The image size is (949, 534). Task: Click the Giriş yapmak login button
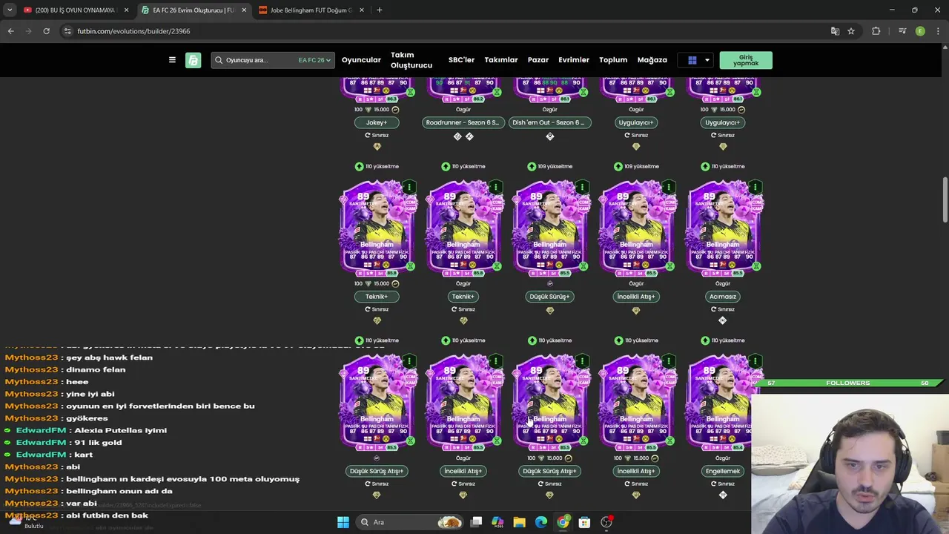(x=746, y=60)
